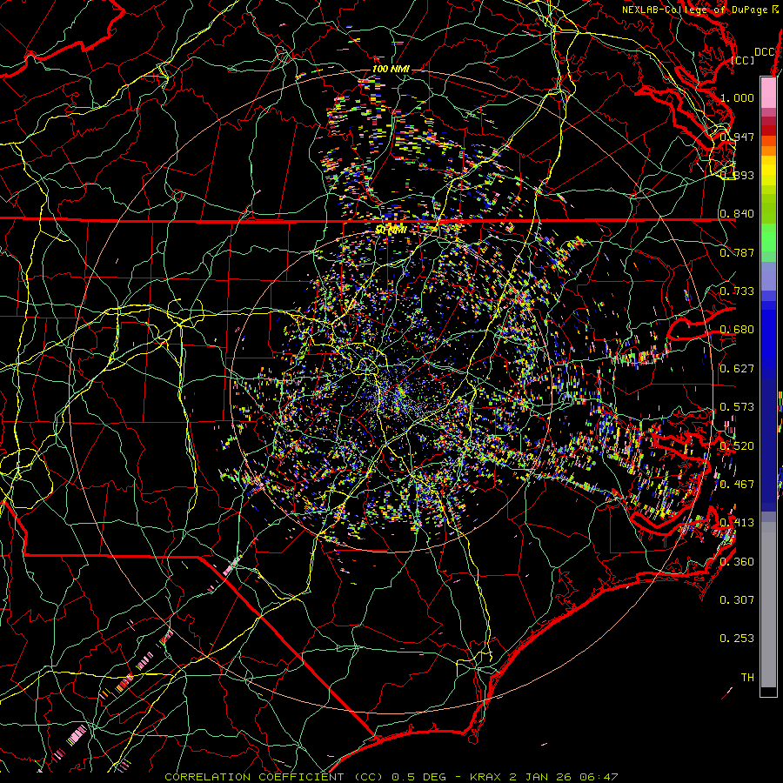The width and height of the screenshot is (783, 783).
Task: Click the DCC legend title
Action: [x=764, y=52]
